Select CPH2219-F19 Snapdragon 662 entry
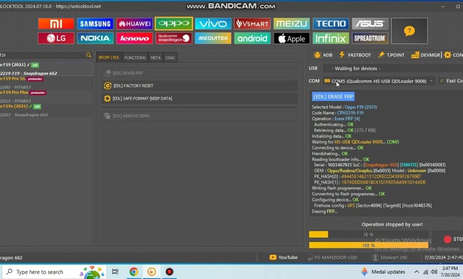The width and height of the screenshot is (463, 279). click(x=28, y=73)
